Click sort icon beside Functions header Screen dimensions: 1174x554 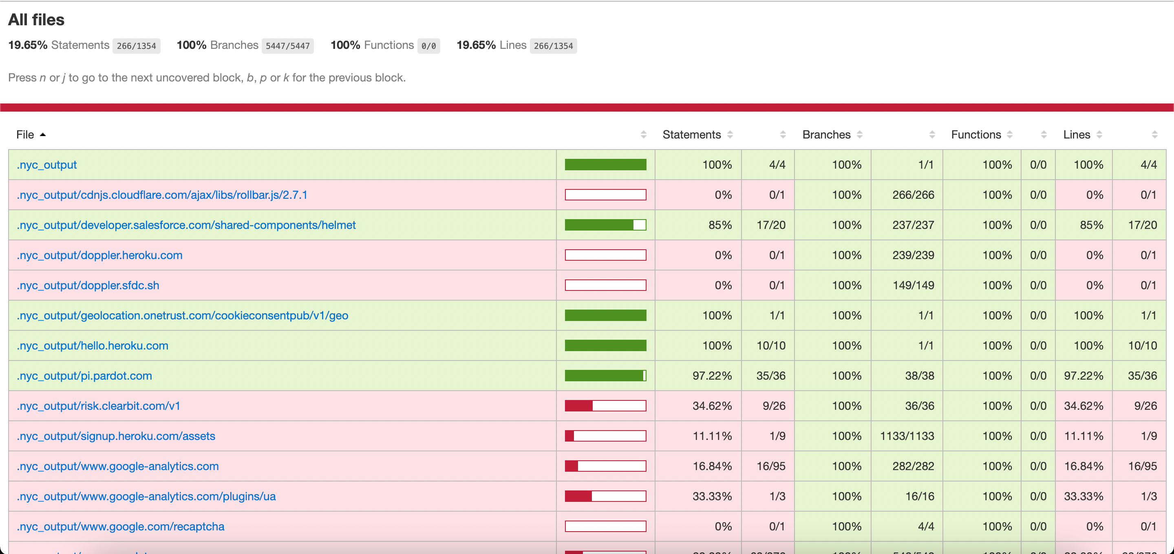1009,134
